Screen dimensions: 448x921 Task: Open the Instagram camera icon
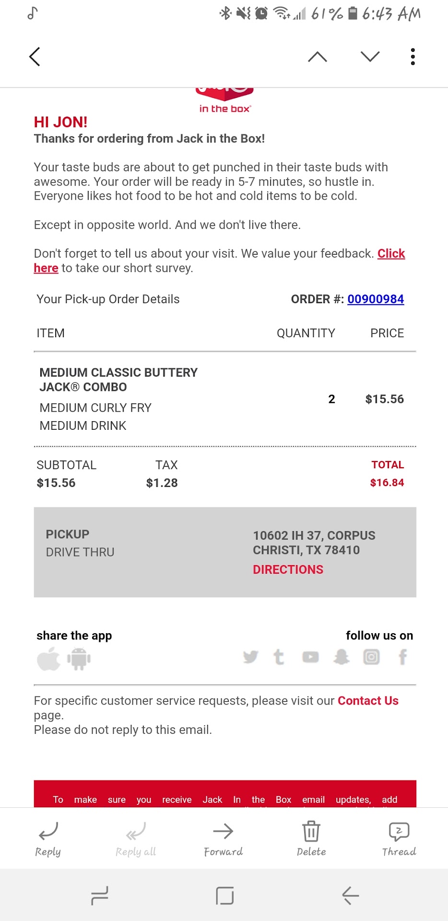pos(371,657)
